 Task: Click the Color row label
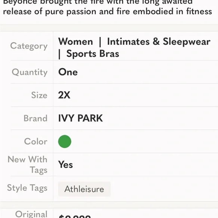pos(36,141)
